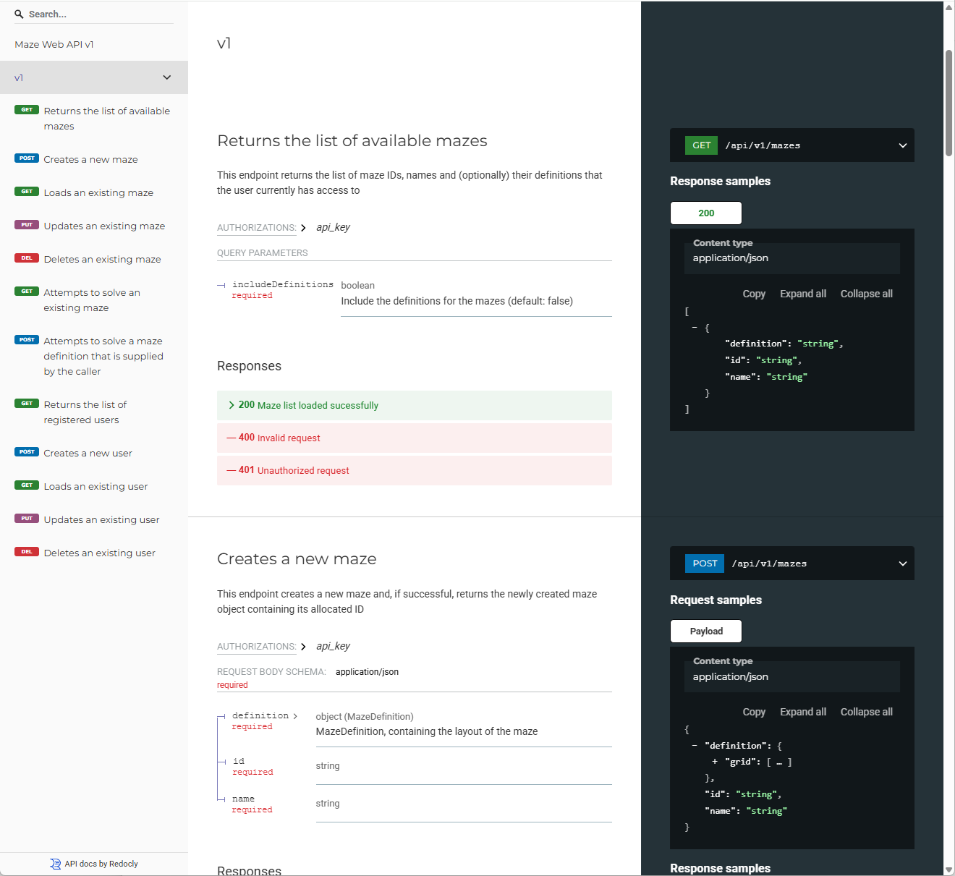The image size is (955, 876).
Task: Select the 200 response sample tab
Action: point(705,213)
